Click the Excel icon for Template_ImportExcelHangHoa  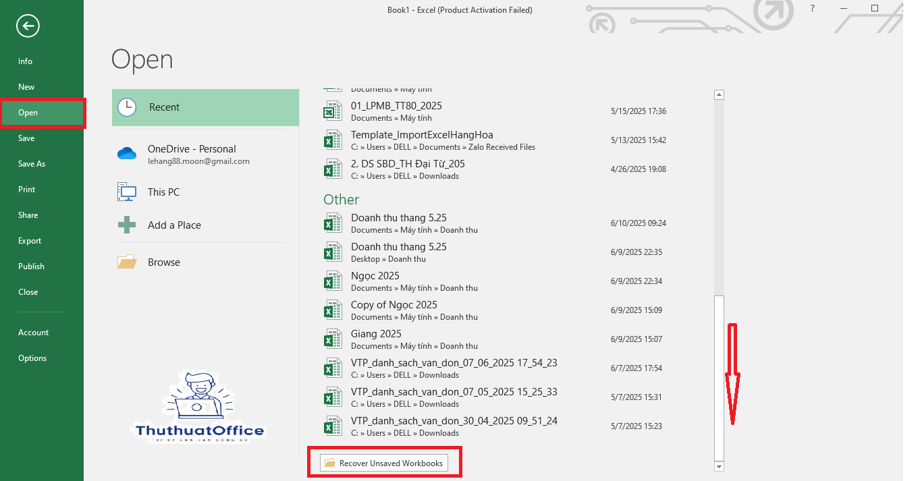tap(332, 140)
